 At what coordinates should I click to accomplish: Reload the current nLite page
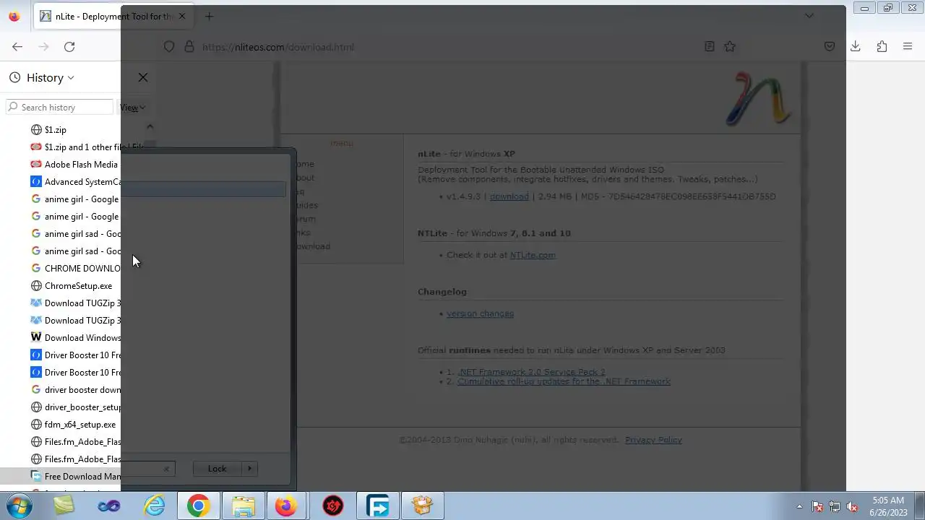69,46
